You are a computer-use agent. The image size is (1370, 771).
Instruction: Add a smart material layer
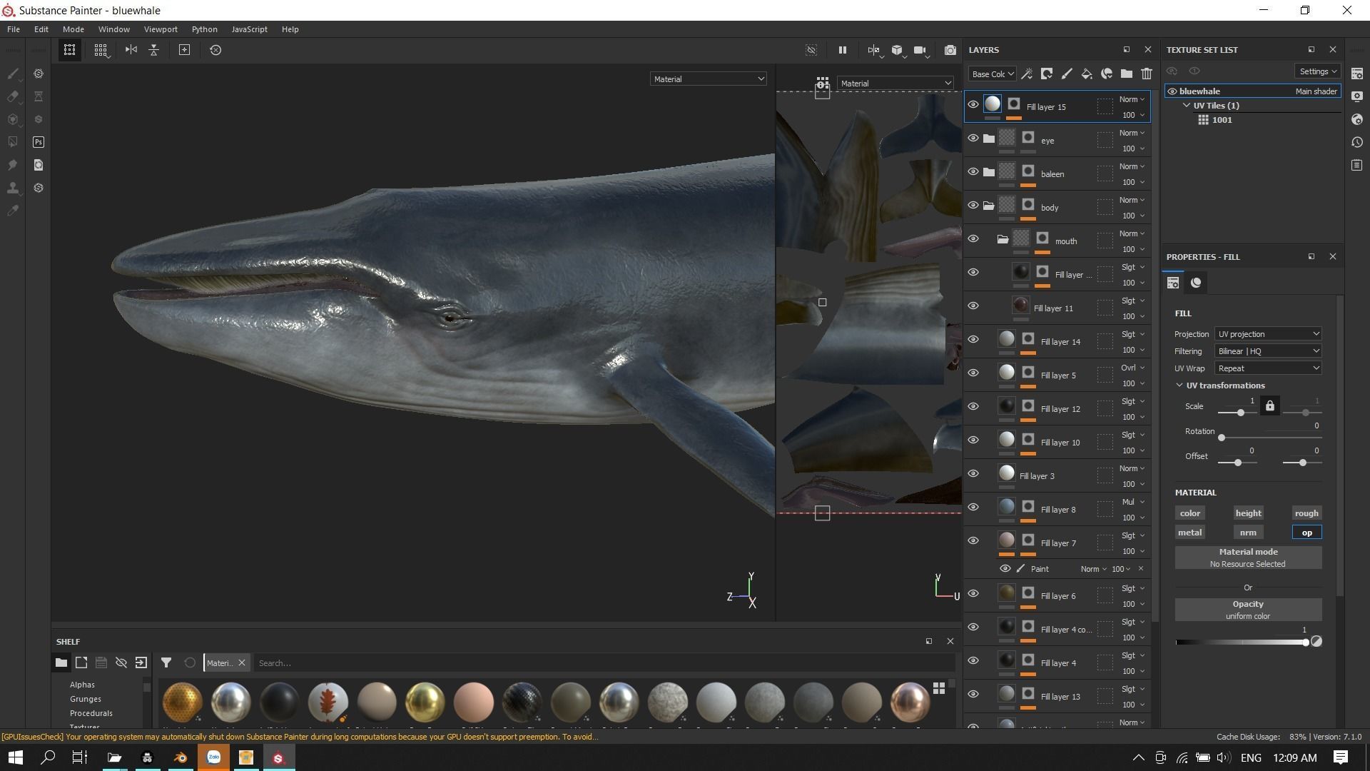(x=1107, y=74)
